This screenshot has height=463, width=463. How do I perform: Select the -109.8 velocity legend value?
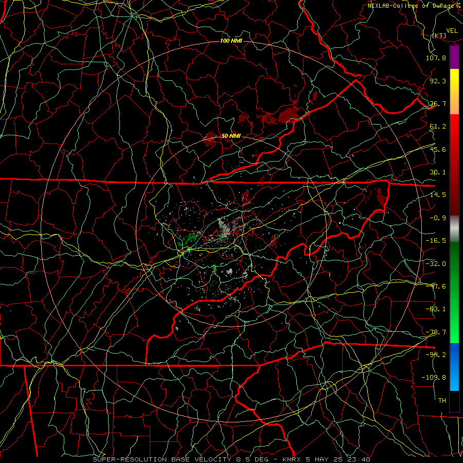(x=434, y=378)
